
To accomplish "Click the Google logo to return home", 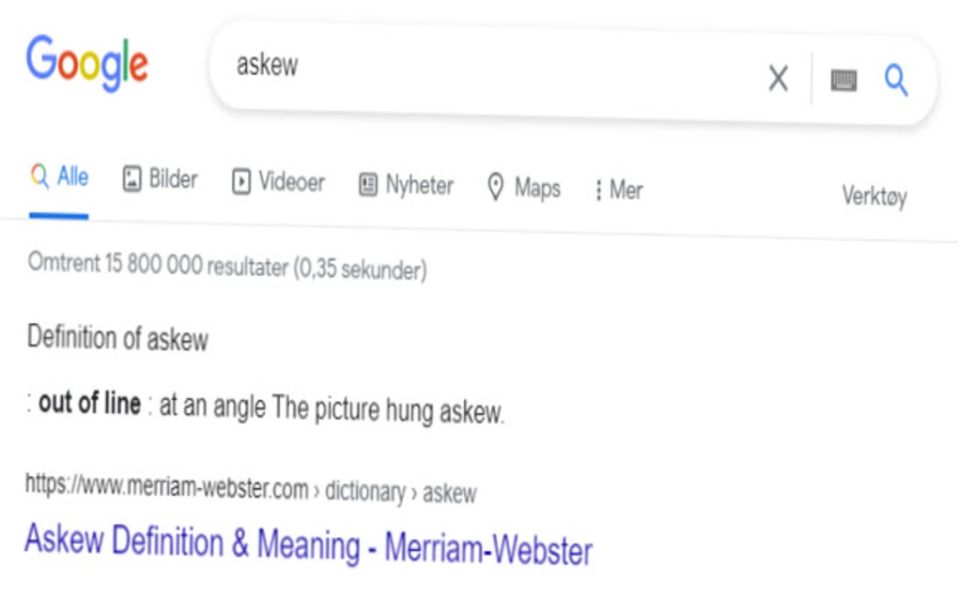I will (x=88, y=60).
